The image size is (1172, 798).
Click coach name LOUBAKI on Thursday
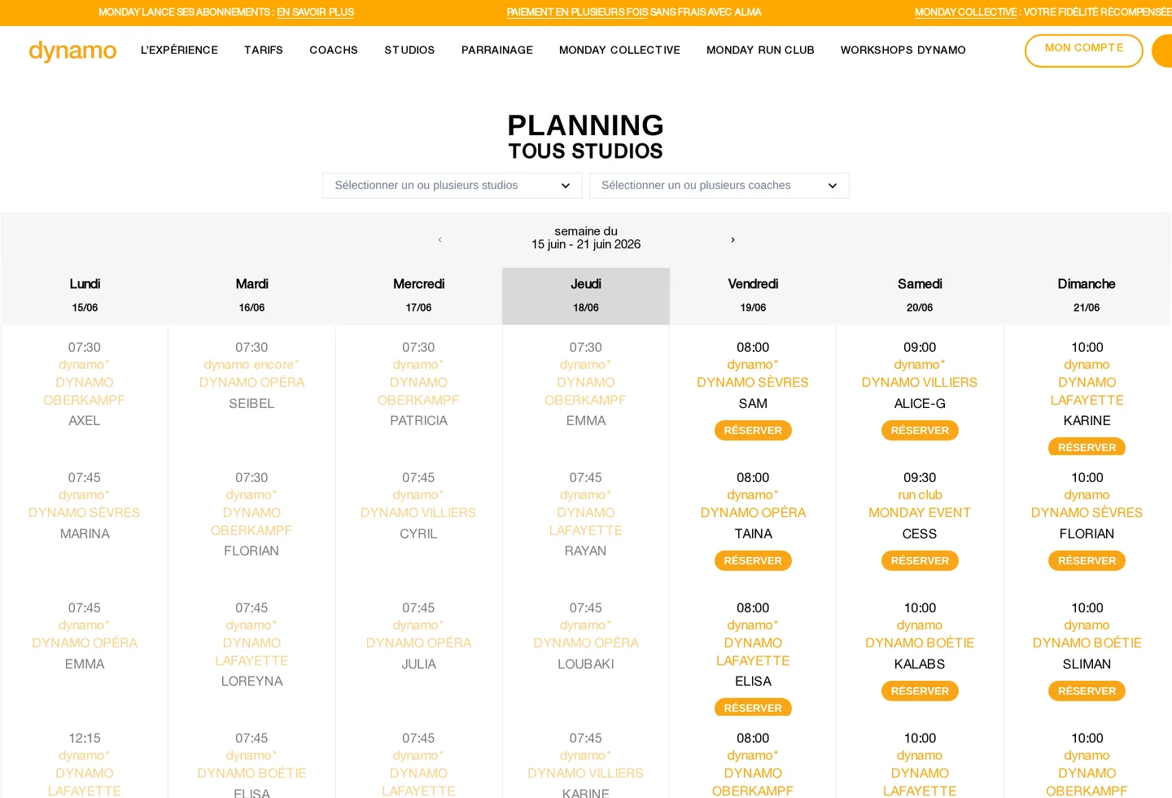pyautogui.click(x=586, y=664)
